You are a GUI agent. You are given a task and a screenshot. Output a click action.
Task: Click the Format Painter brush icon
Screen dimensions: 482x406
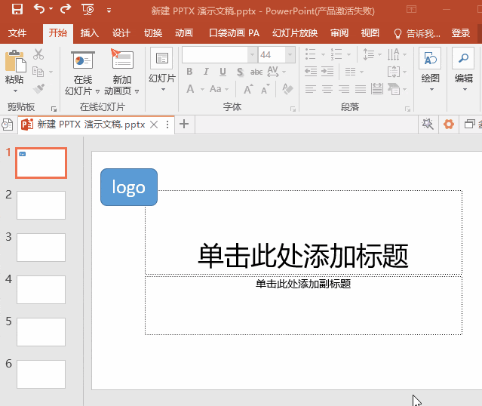(x=38, y=89)
